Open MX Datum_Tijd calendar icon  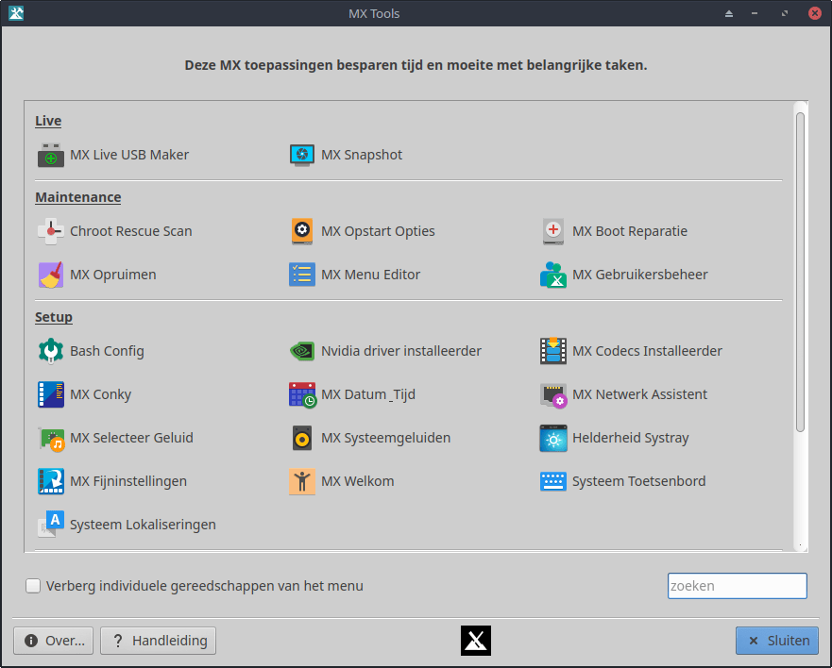click(x=302, y=394)
